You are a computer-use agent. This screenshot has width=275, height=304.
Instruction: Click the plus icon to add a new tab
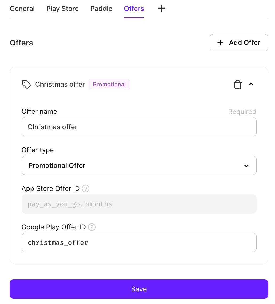coord(161,8)
